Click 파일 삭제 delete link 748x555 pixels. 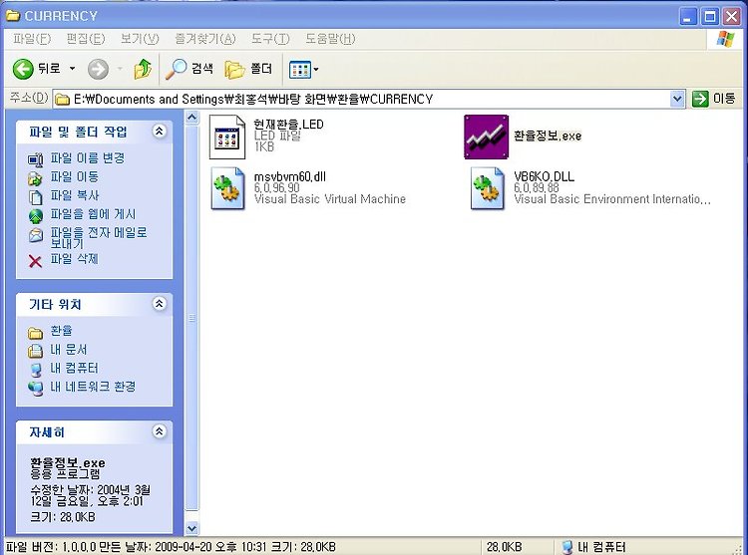[75, 259]
